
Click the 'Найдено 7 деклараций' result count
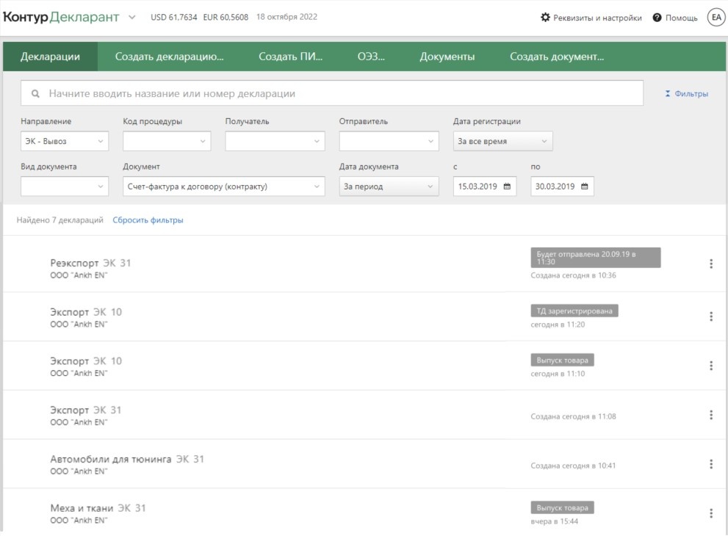(60, 220)
